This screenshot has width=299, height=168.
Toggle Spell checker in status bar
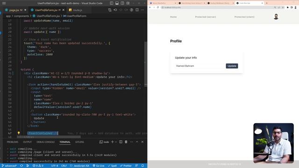pyautogui.click(x=112, y=166)
